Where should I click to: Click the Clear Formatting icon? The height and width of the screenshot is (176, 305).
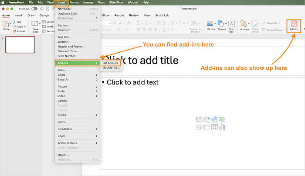[x=129, y=23]
